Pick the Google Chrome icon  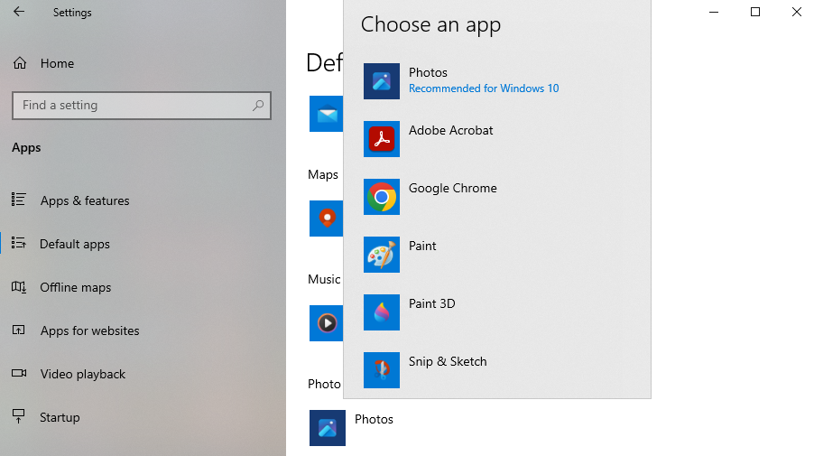pyautogui.click(x=381, y=197)
